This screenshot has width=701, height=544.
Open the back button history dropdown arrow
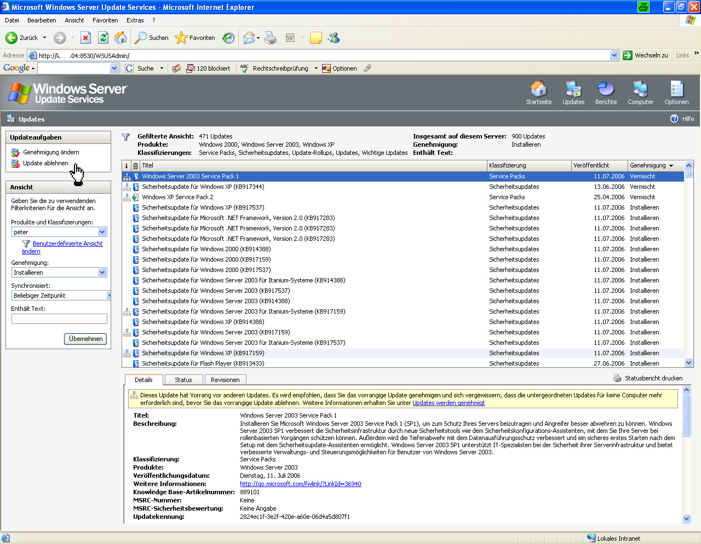[x=45, y=38]
